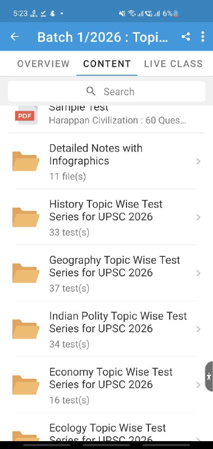Image resolution: width=213 pixels, height=449 pixels.
Task: Open Ecology Topic Wise Test Series title
Action: (x=107, y=432)
